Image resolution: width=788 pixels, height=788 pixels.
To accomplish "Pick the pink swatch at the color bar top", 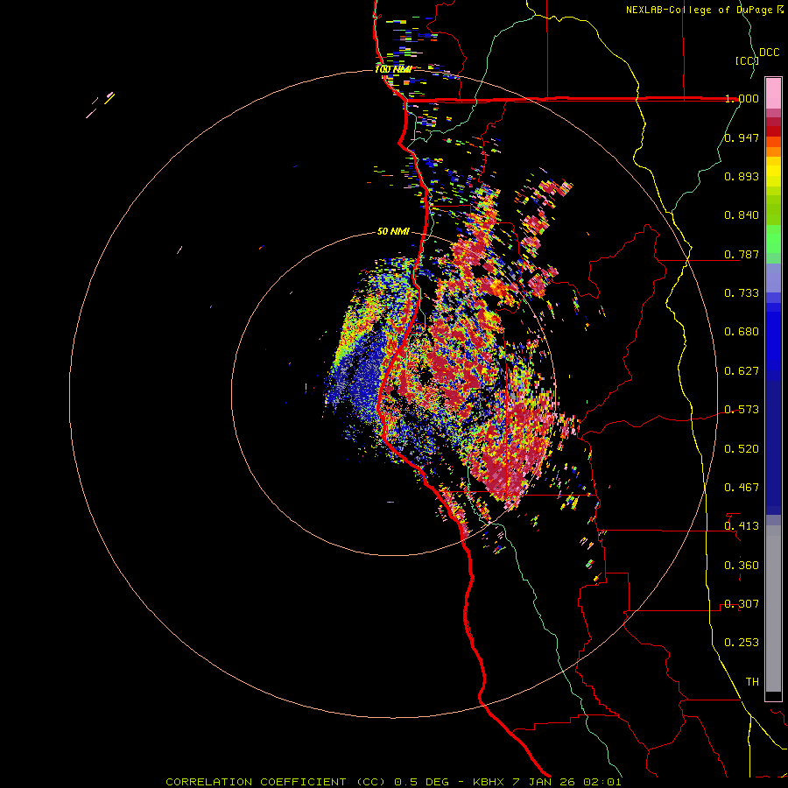I will [773, 91].
